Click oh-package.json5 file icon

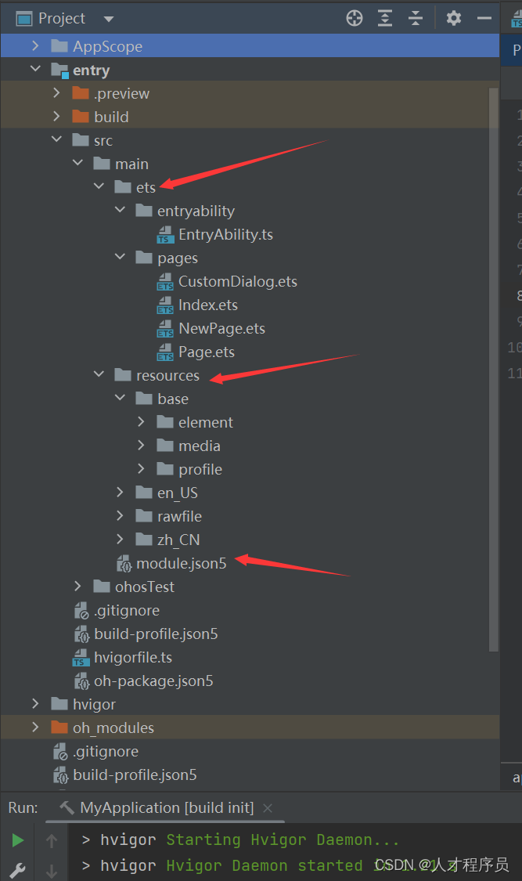(x=82, y=681)
